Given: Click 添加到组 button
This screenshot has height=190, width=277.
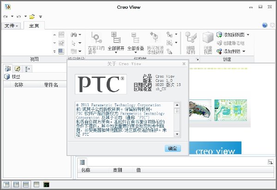Looking at the screenshot, I should (x=229, y=52).
